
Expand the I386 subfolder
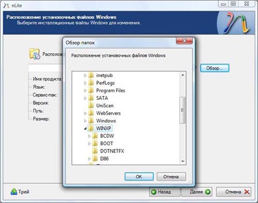(89, 159)
